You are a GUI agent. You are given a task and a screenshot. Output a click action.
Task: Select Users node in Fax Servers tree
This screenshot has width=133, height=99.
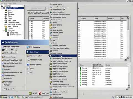(x=10, y=10)
